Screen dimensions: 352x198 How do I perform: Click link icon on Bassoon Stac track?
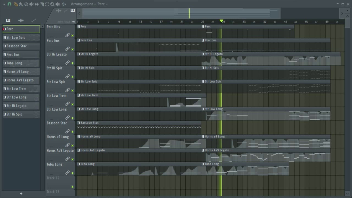[67, 131]
